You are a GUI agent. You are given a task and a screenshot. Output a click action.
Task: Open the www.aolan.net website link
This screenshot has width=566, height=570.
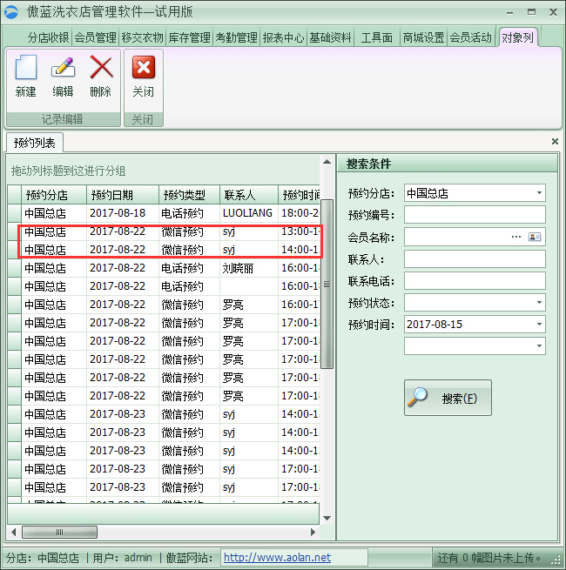pos(277,558)
